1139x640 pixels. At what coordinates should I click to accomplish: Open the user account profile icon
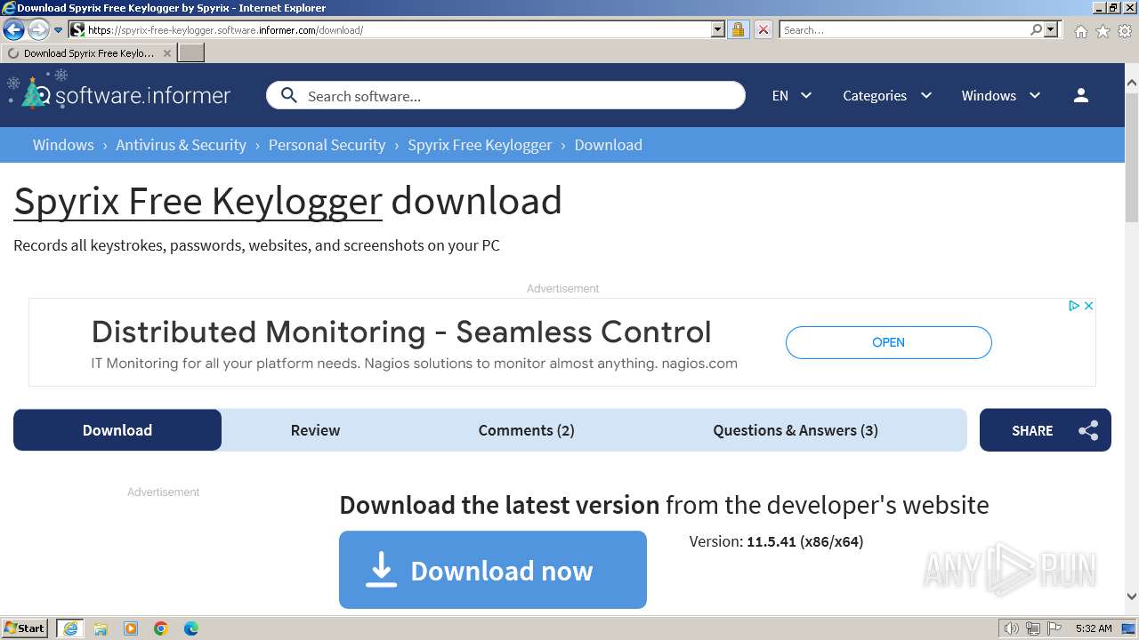pos(1081,95)
